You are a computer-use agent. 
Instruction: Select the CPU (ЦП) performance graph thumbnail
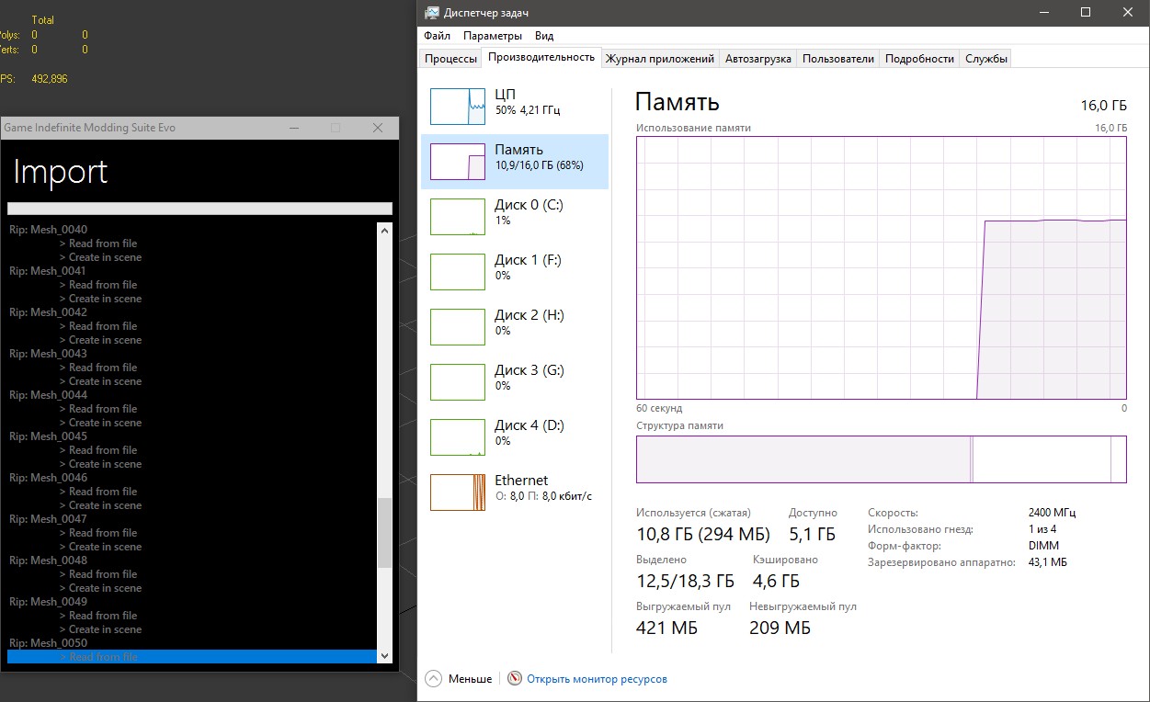click(x=457, y=107)
